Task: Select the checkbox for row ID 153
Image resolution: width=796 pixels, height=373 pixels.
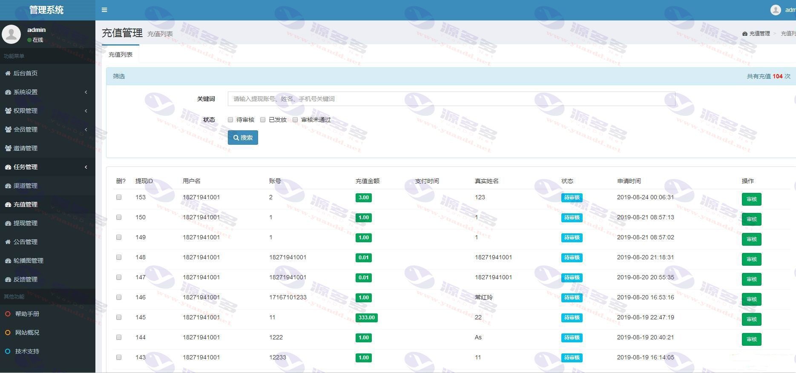Action: 119,197
